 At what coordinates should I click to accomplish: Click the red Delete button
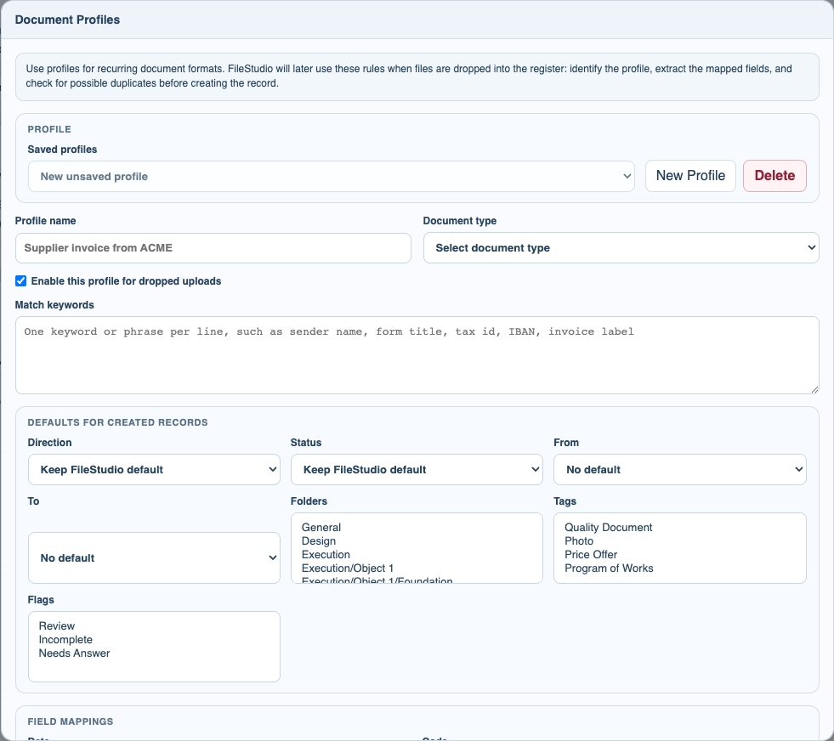774,175
